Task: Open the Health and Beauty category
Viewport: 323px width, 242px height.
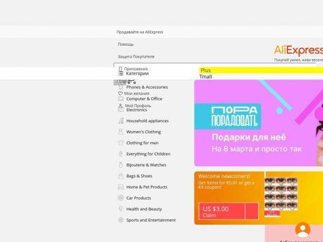Action: click(x=144, y=209)
